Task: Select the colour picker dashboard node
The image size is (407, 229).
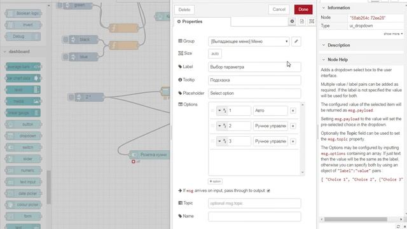Action: click(x=24, y=205)
